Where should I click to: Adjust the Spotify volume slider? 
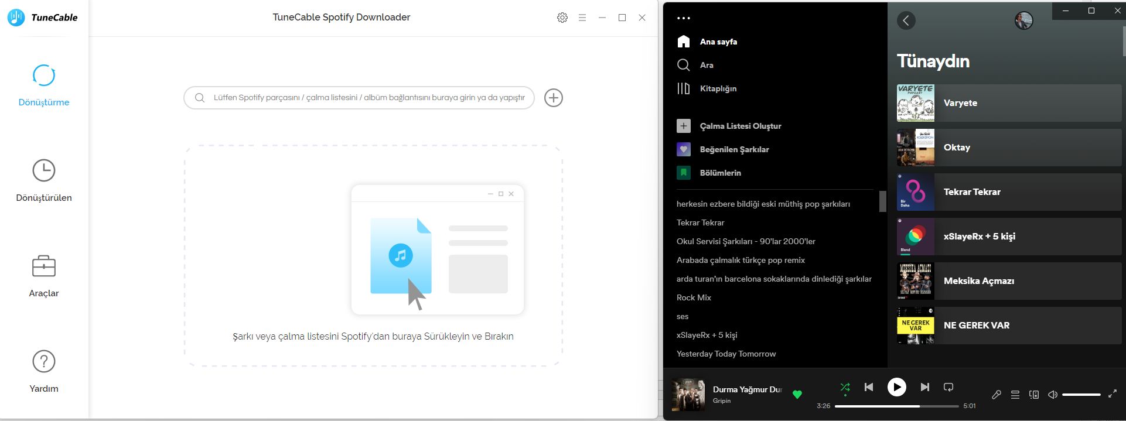pos(1081,395)
